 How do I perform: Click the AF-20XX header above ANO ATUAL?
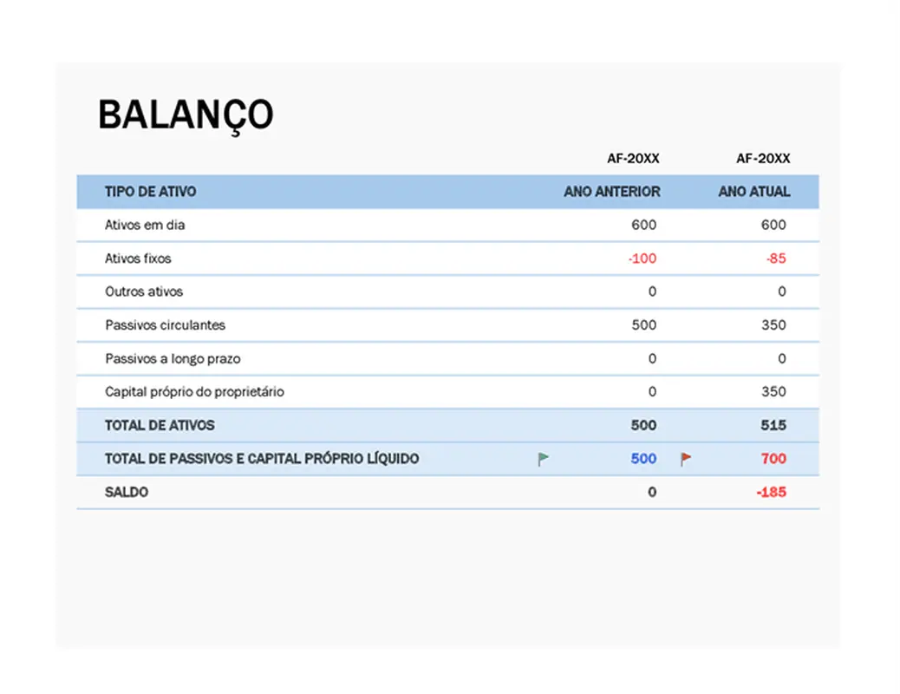tap(764, 158)
